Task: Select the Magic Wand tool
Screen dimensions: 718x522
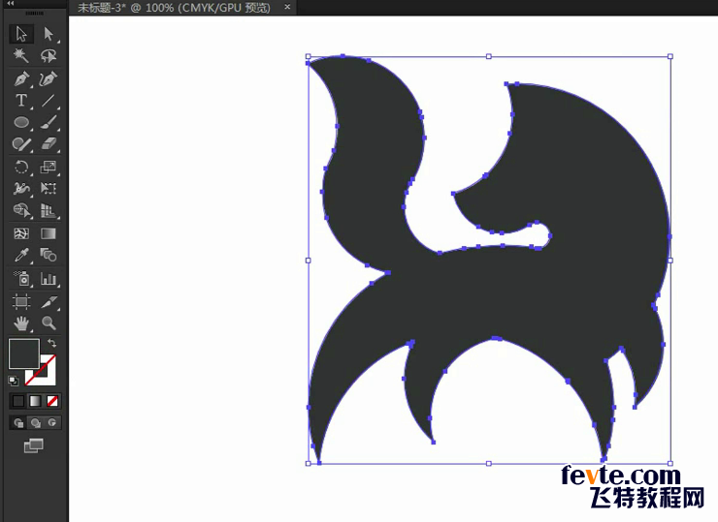Action: pyautogui.click(x=20, y=56)
